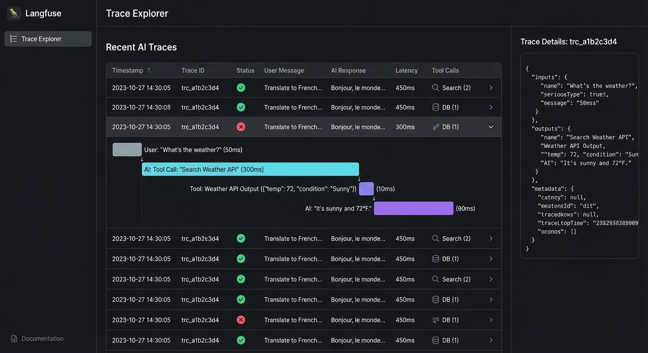This screenshot has width=648, height=353.
Task: Expand the last trace row via its chevron
Action: (491, 340)
